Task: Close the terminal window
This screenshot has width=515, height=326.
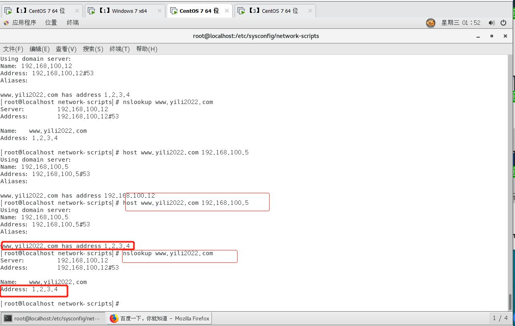Action: pyautogui.click(x=505, y=36)
